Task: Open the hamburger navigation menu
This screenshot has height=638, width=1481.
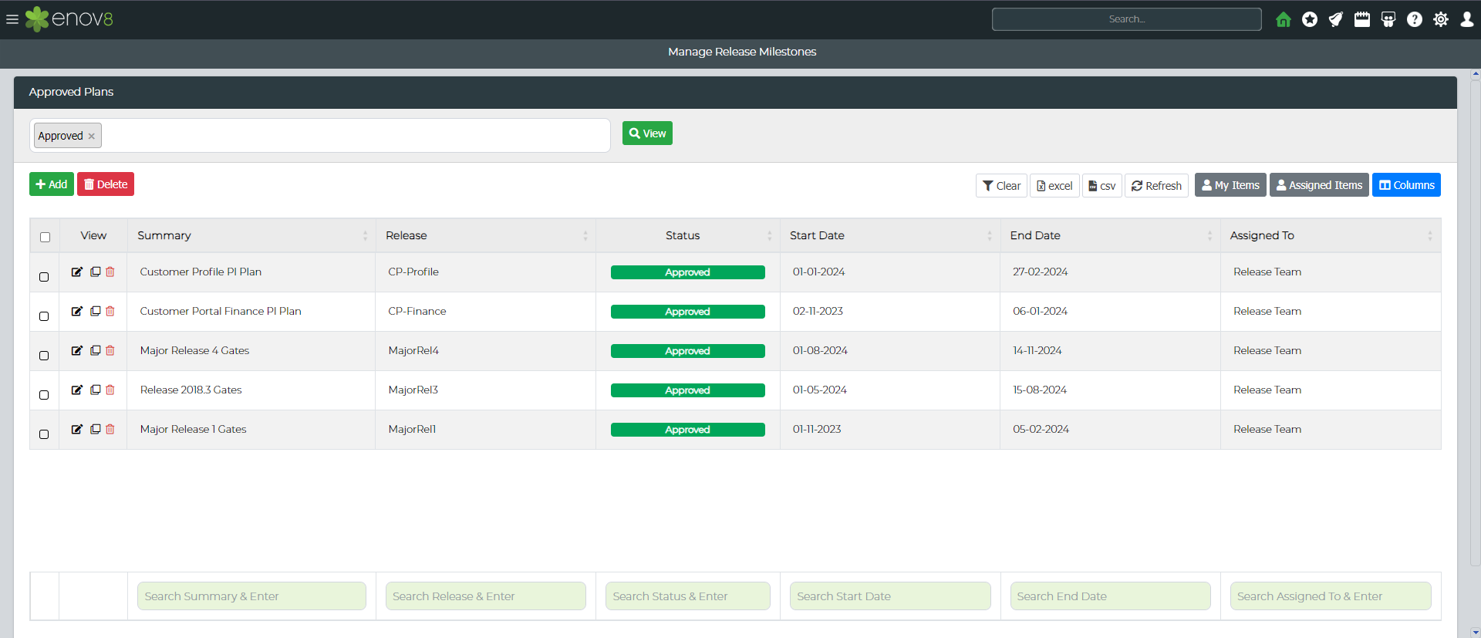Action: click(12, 19)
